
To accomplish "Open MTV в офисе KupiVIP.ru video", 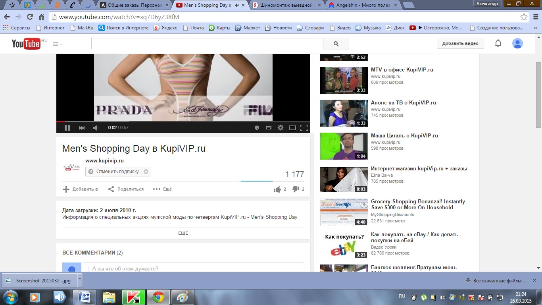I will tap(402, 69).
